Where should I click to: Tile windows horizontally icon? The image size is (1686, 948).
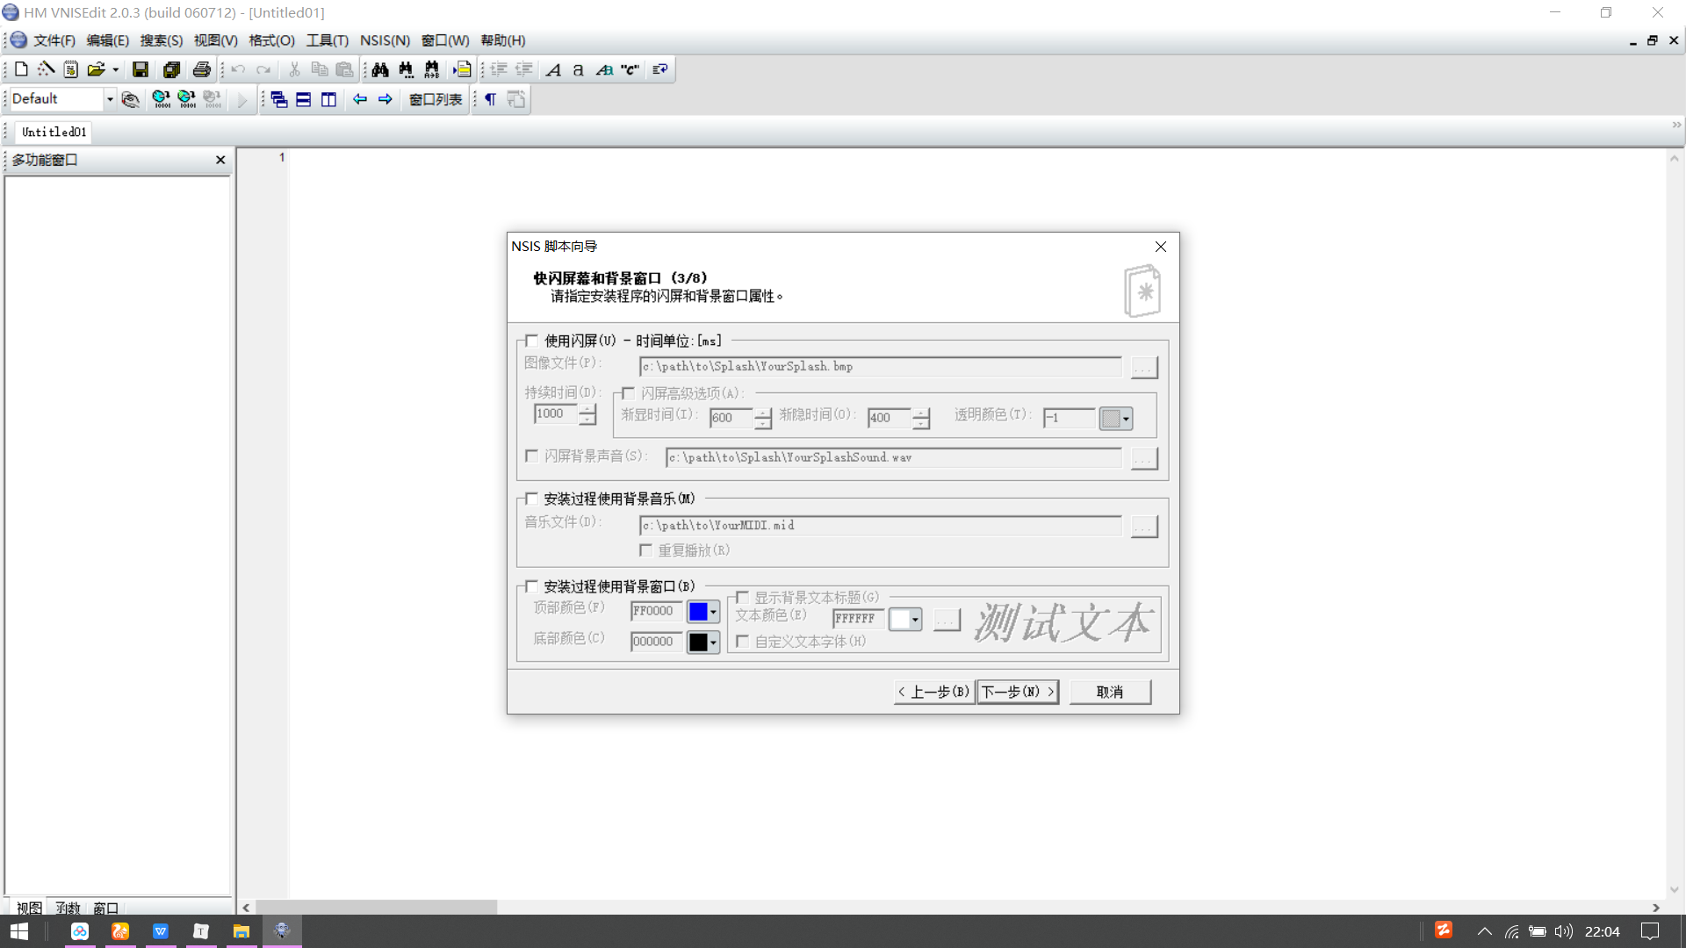click(x=304, y=99)
